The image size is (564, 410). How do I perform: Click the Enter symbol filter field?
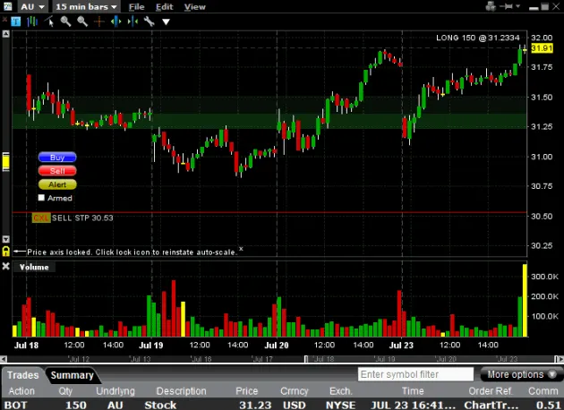414,374
